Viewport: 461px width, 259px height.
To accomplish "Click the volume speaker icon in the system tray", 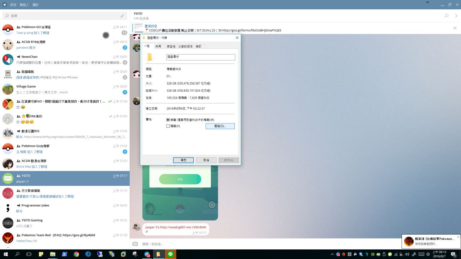I will [x=407, y=254].
